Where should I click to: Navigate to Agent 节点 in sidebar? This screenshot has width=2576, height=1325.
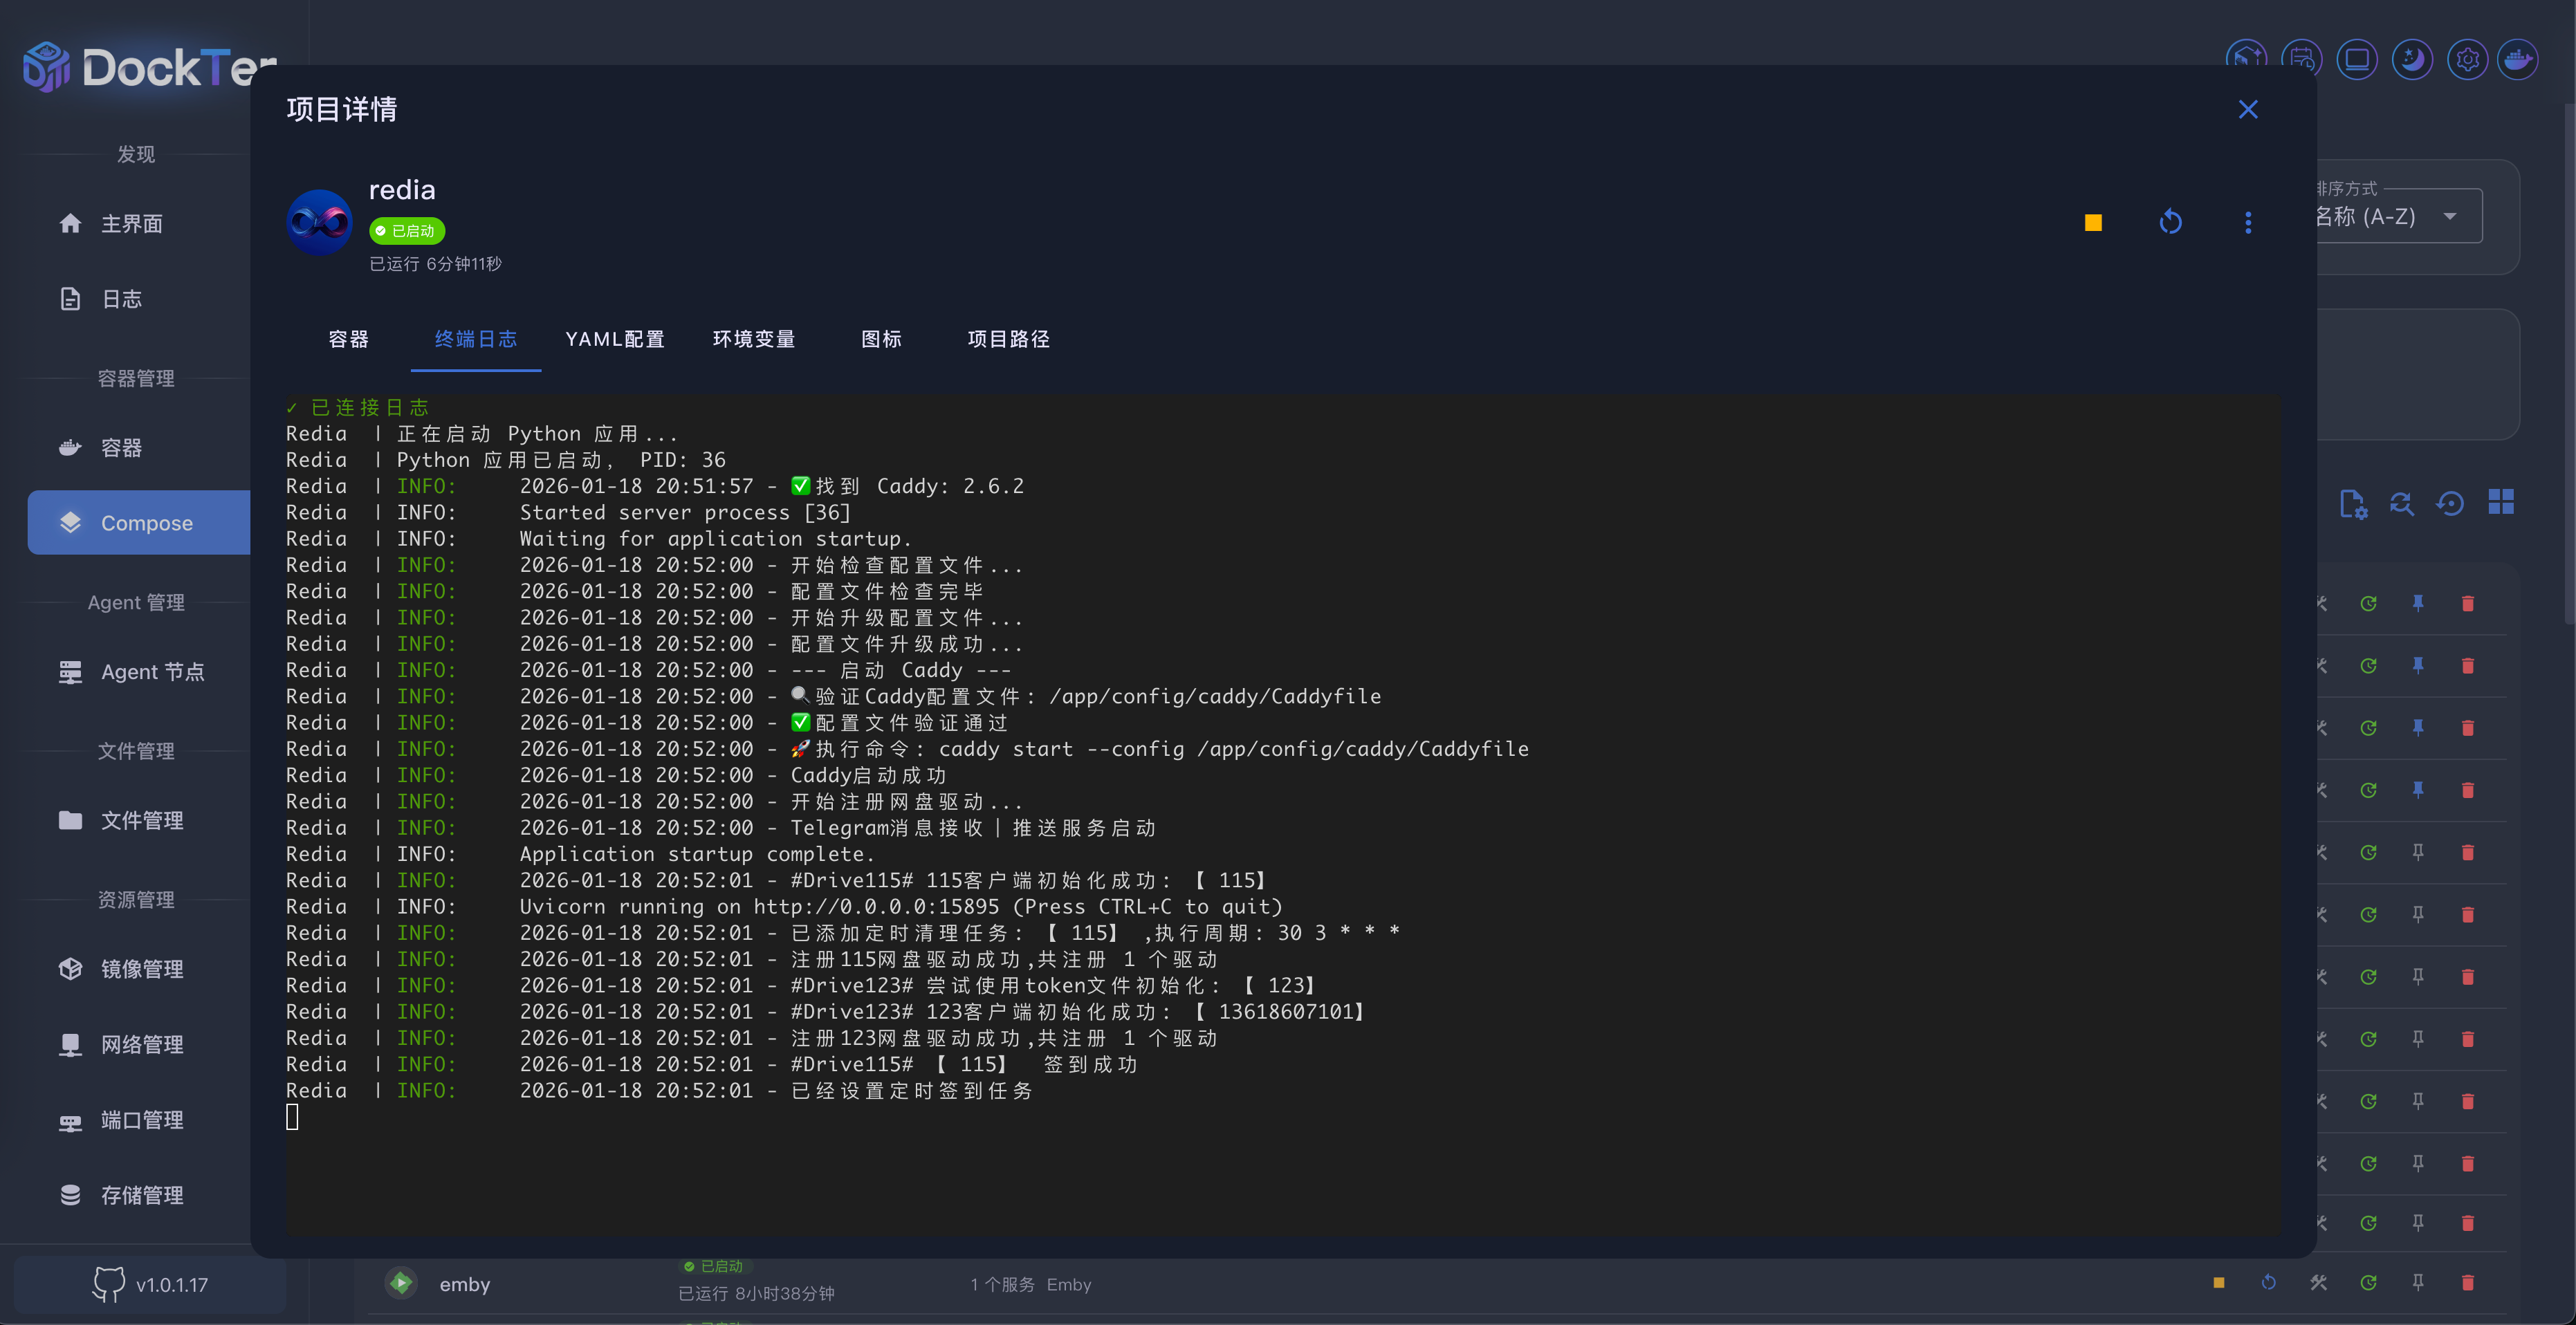[152, 672]
